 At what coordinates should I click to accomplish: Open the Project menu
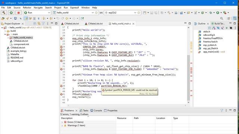point(58,7)
